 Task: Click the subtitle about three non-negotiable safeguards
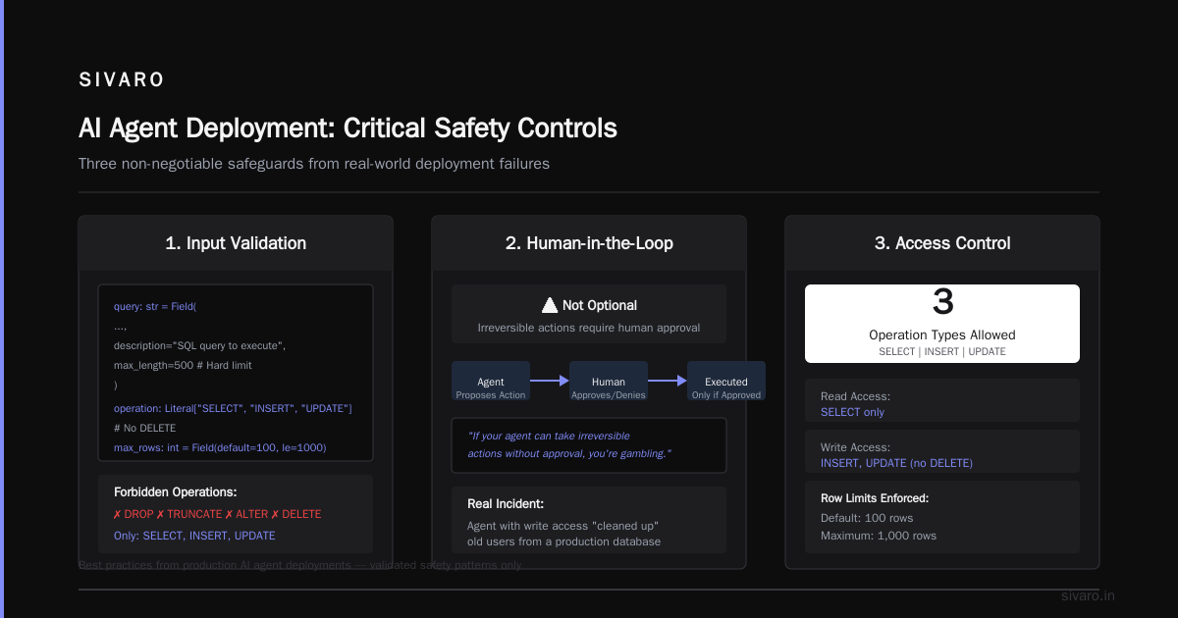[314, 164]
